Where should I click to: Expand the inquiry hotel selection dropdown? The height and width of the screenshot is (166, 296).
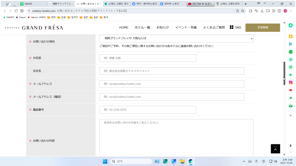pos(176,39)
